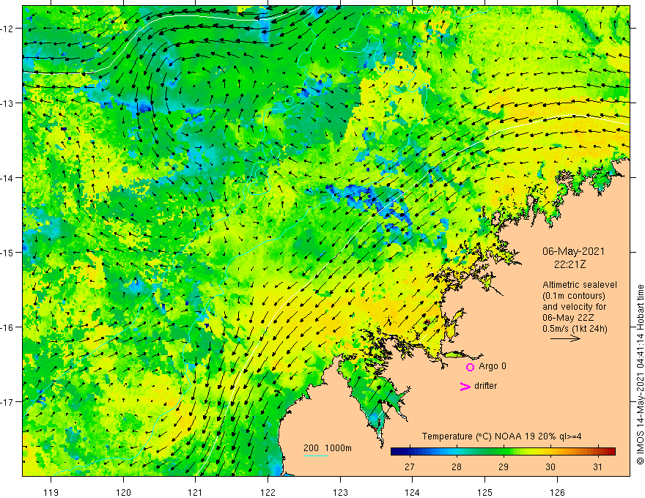Click the '06-May 22Z' caption line
This screenshot has width=645, height=498.
[567, 318]
